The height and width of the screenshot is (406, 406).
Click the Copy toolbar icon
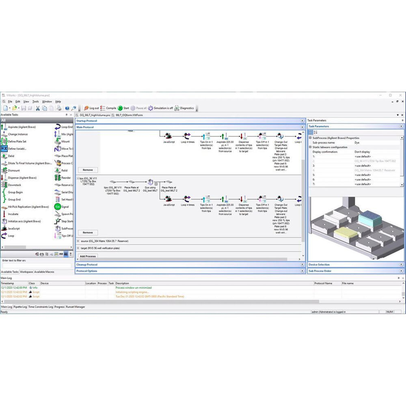pos(44,108)
